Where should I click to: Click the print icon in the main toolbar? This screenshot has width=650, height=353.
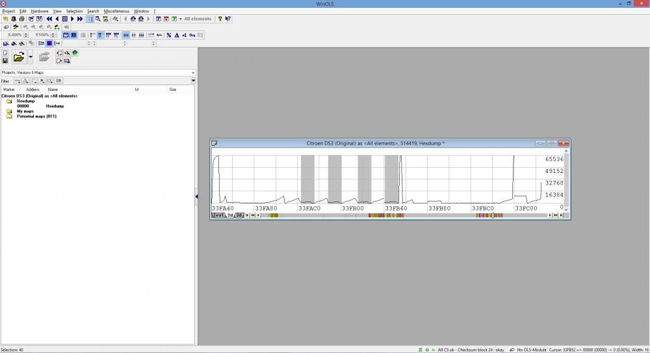coord(21,19)
